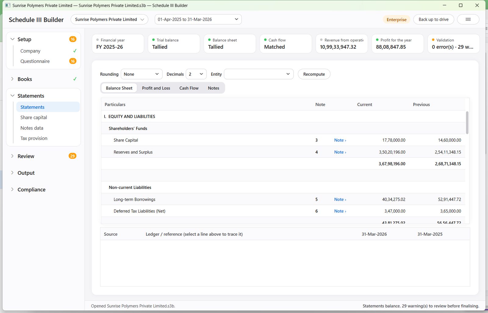Screen dimensions: 488x313
Task: Click the green checkmark beside Company
Action: pos(75,51)
